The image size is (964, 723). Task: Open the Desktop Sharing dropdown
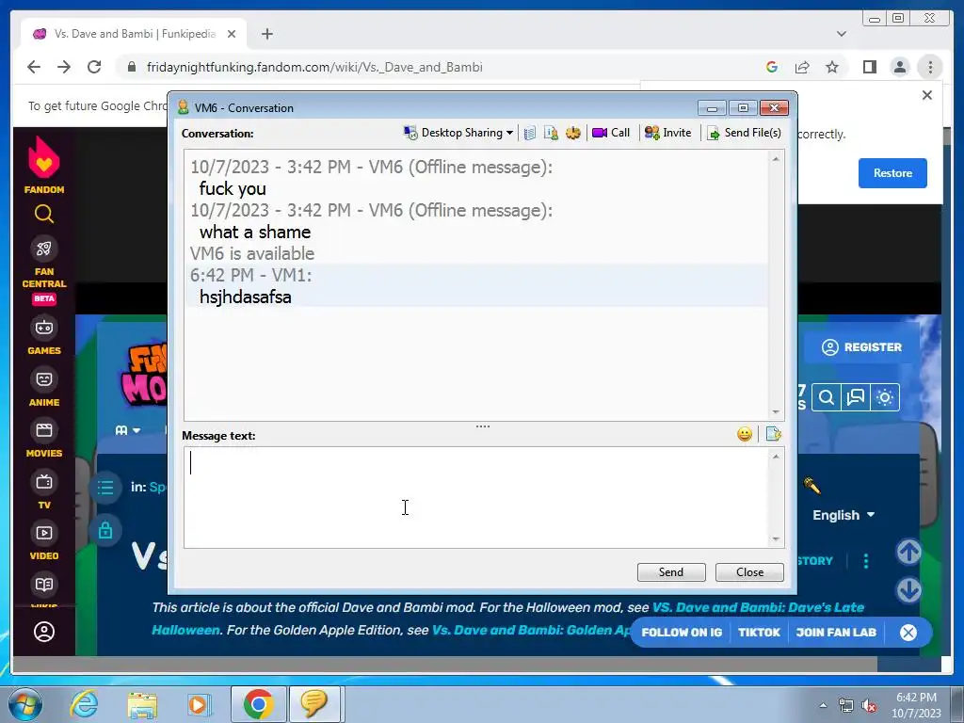coord(458,133)
